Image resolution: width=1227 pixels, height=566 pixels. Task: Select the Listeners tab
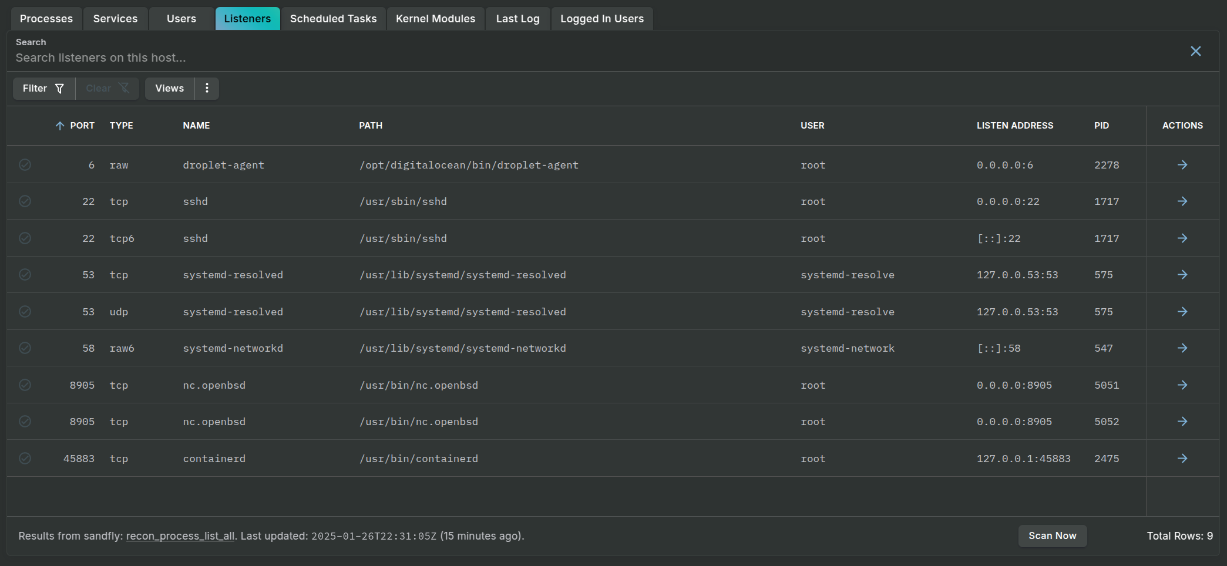247,19
